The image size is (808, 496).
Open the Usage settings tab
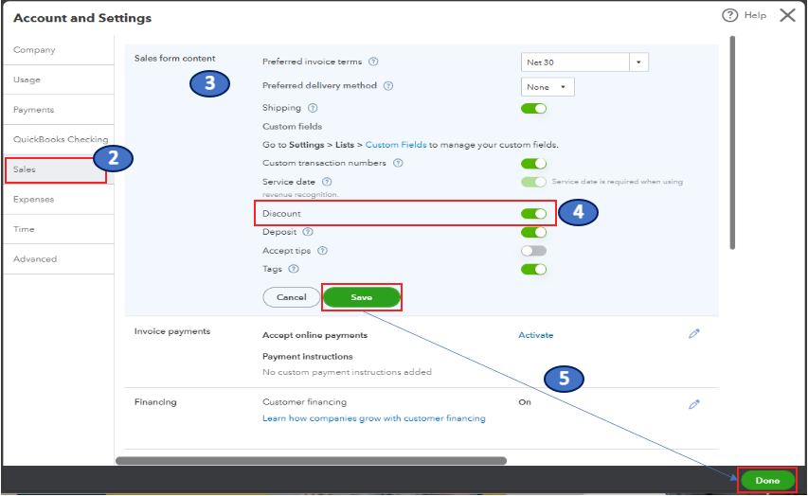58,80
